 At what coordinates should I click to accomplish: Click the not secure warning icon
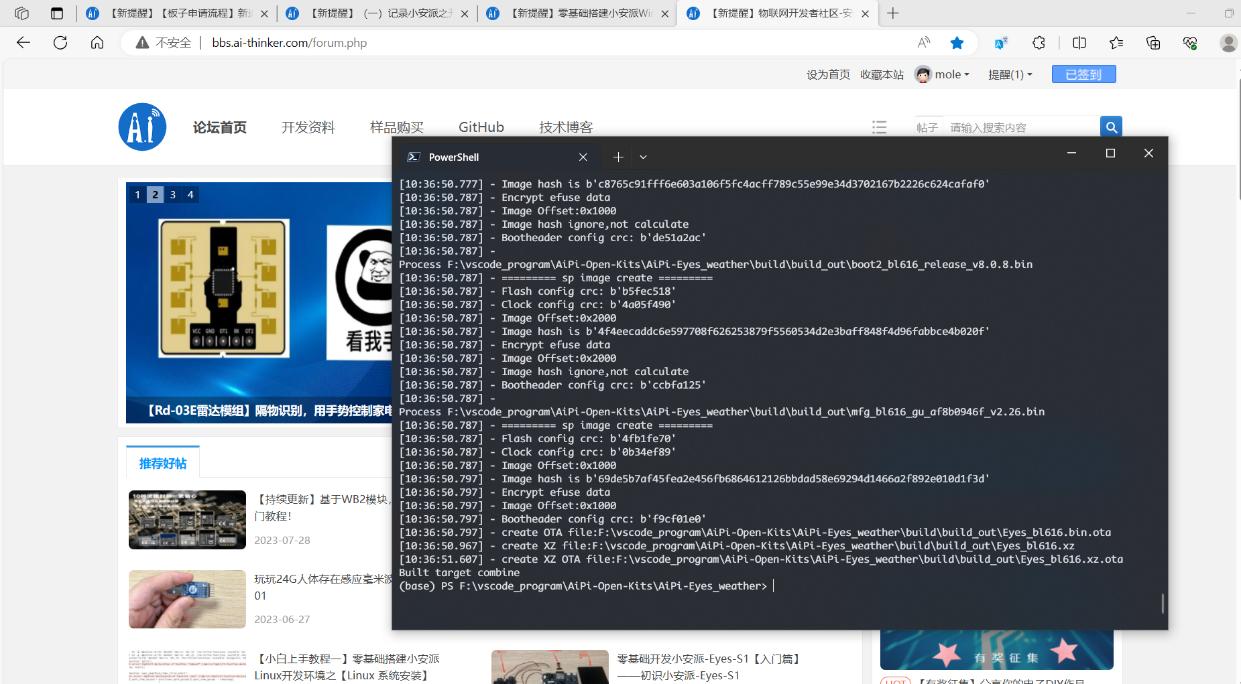[x=142, y=43]
